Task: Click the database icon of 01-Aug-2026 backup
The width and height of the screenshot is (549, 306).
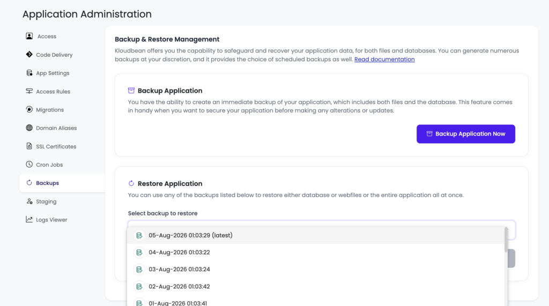Action: coord(139,302)
